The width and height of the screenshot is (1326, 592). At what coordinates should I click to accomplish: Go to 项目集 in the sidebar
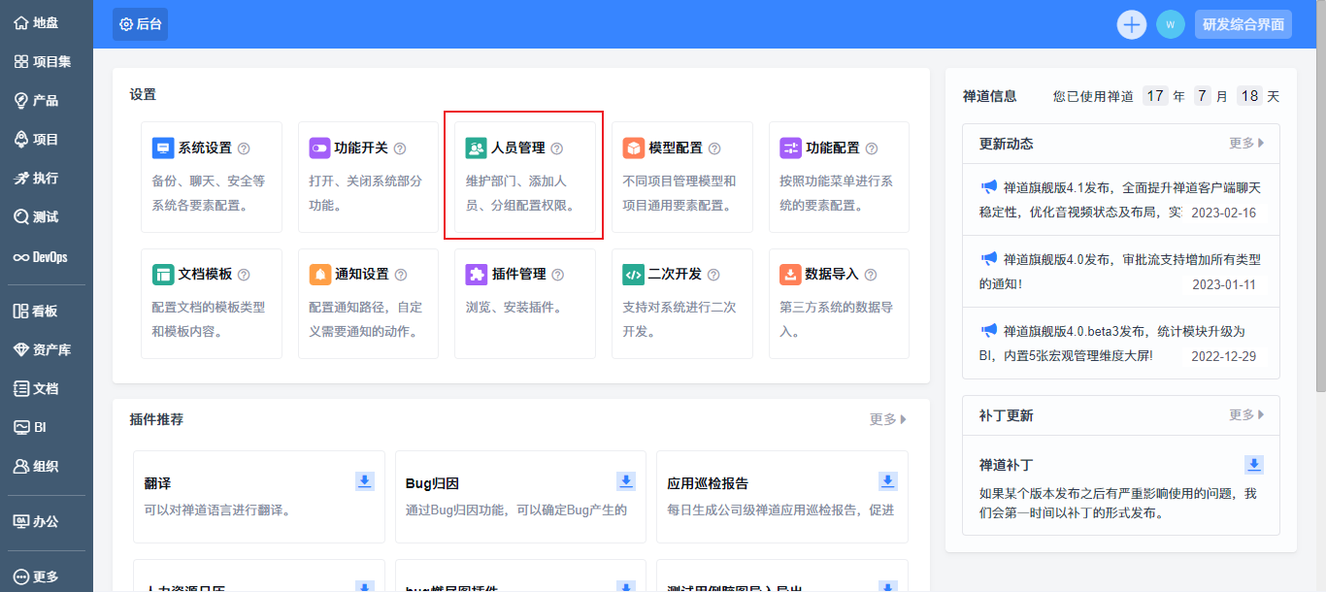pos(46,62)
